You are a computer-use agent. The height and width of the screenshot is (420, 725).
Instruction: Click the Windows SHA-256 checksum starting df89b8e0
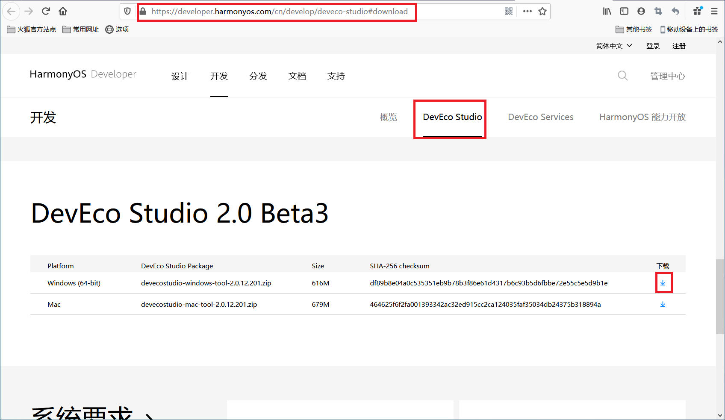489,283
